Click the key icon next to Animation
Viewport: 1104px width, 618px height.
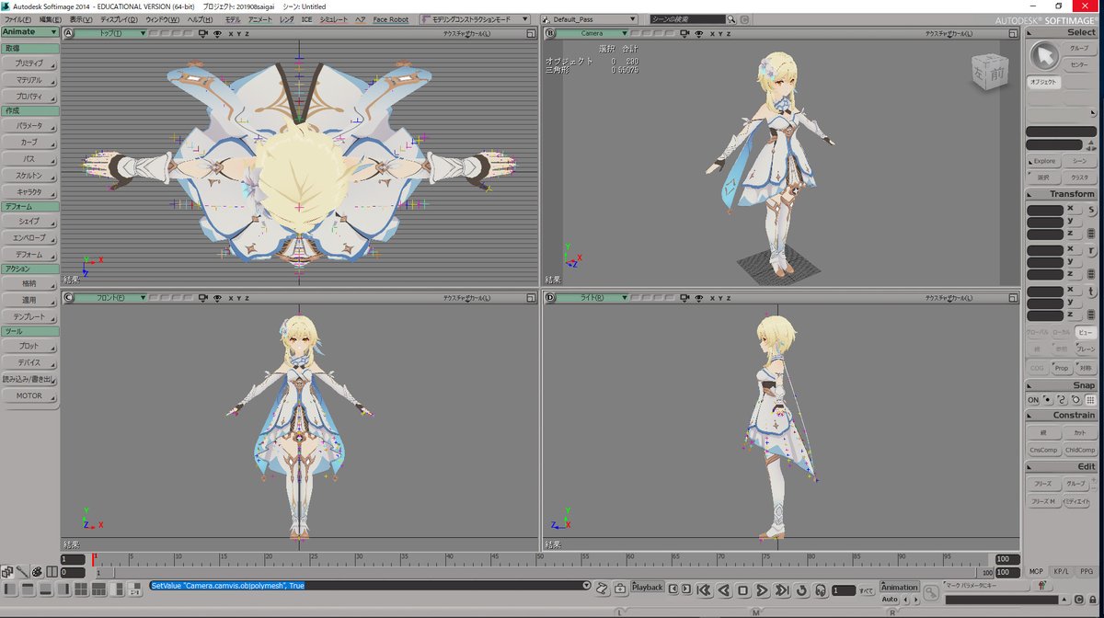click(930, 593)
